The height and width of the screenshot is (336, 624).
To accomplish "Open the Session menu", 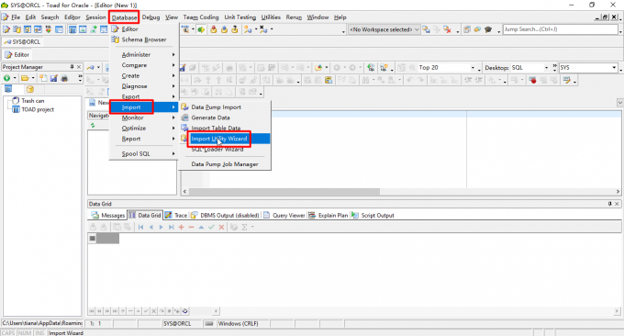I will point(96,17).
